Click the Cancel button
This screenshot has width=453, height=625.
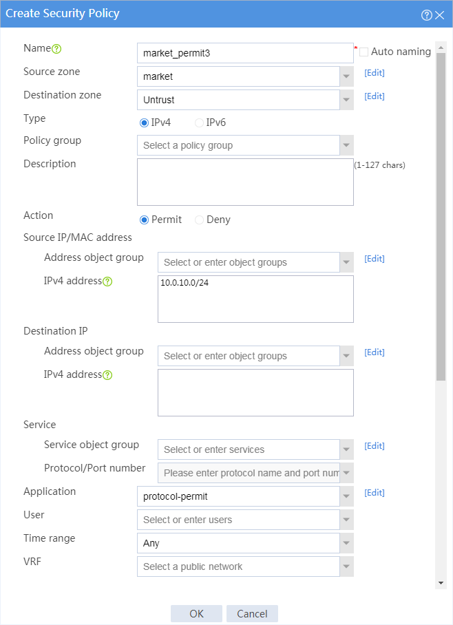[252, 613]
